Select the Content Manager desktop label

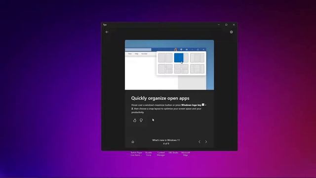point(161,154)
